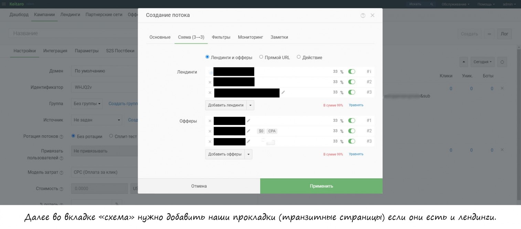
Task: Click the help icon next to Стоимость
Action: (61, 189)
